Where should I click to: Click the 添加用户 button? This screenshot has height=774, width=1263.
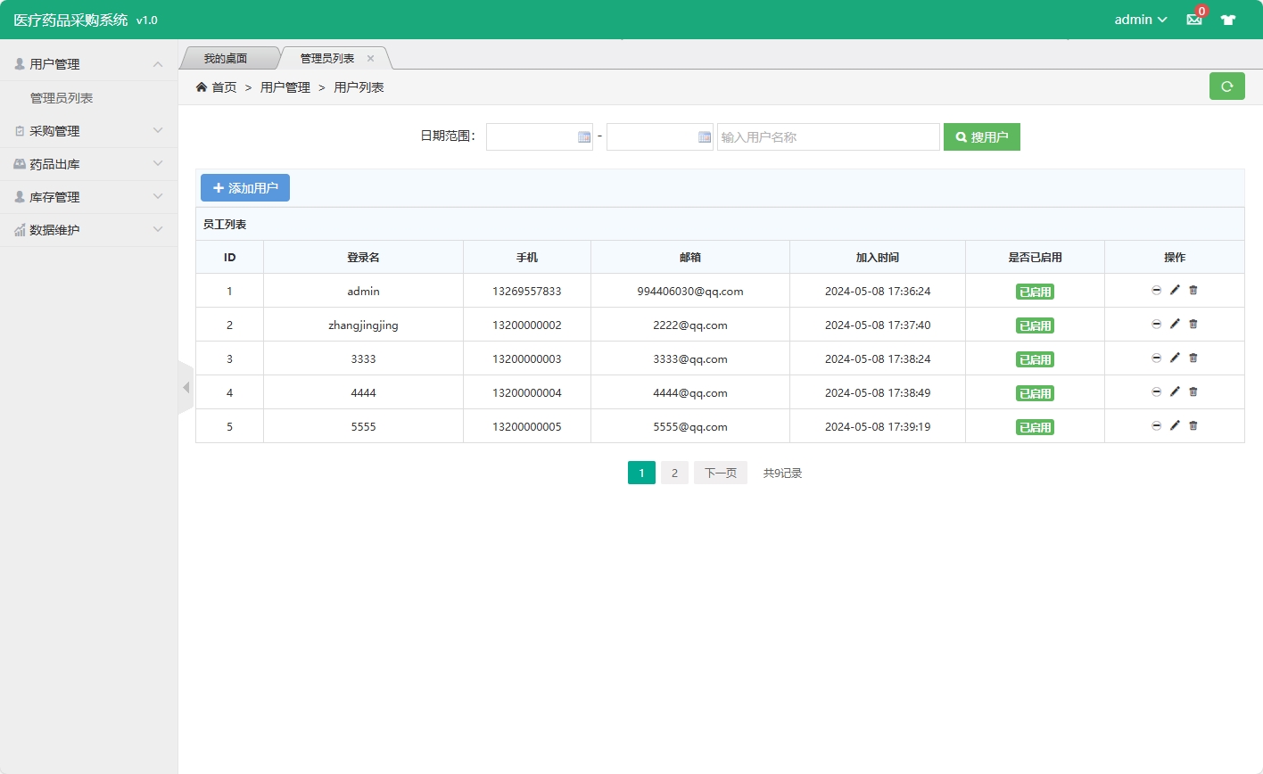244,187
